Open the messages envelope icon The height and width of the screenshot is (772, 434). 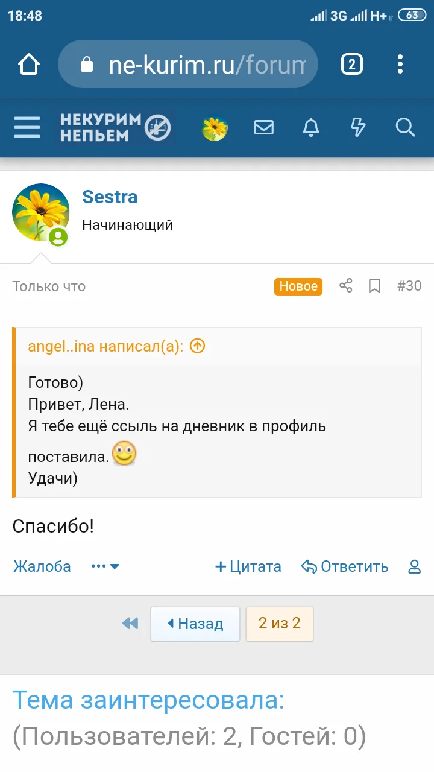pos(263,128)
